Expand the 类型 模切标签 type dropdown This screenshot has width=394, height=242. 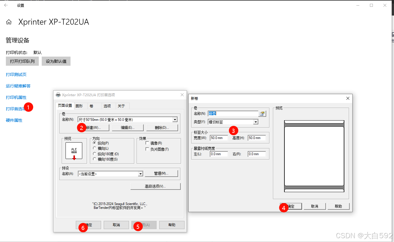click(256, 122)
